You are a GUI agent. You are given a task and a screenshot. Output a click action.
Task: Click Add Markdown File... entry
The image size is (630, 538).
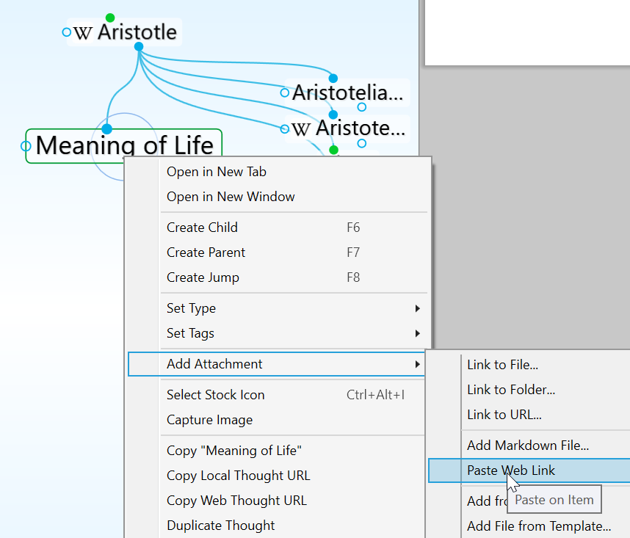coord(527,445)
